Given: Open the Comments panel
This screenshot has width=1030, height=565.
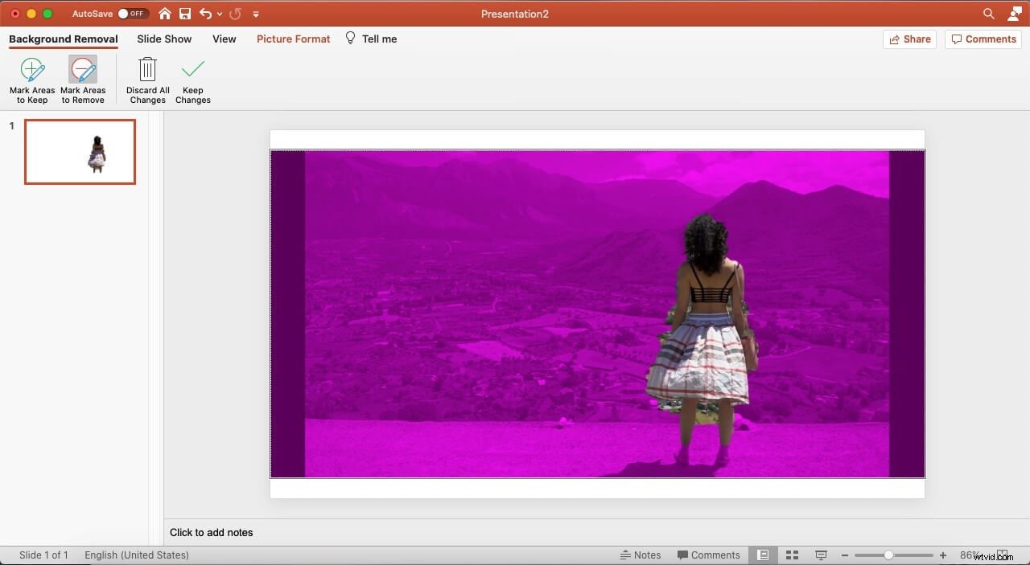Looking at the screenshot, I should 983,39.
